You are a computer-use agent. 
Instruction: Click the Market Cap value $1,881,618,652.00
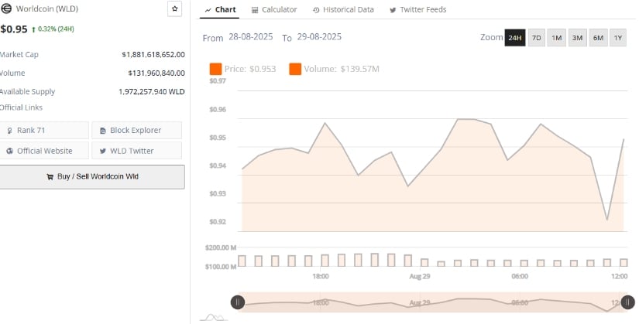click(153, 55)
